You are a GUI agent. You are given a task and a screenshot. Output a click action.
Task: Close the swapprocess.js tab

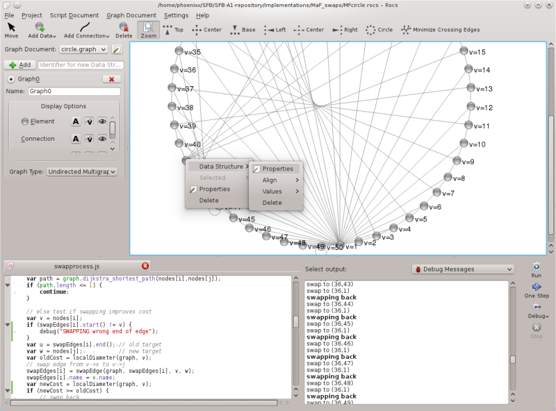pyautogui.click(x=145, y=266)
